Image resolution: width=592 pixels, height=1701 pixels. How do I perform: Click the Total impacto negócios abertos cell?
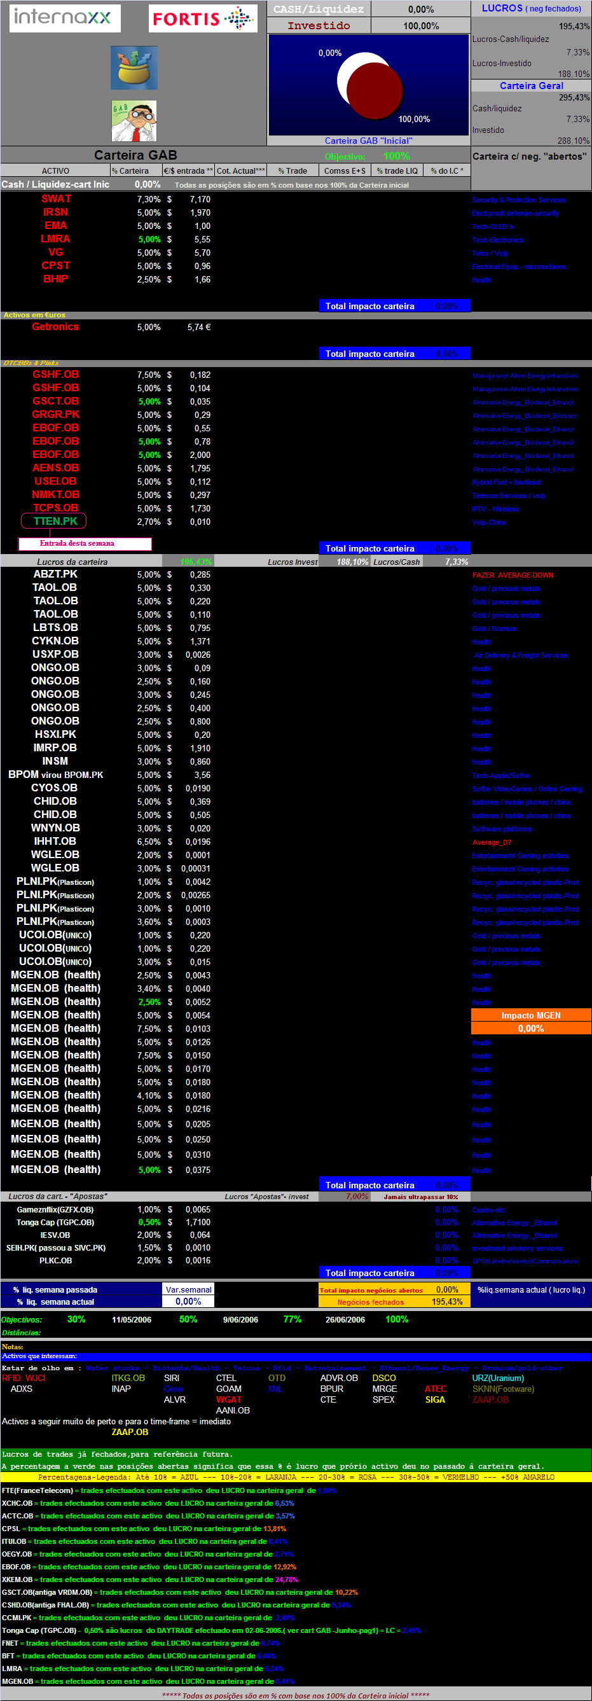pos(371,1290)
